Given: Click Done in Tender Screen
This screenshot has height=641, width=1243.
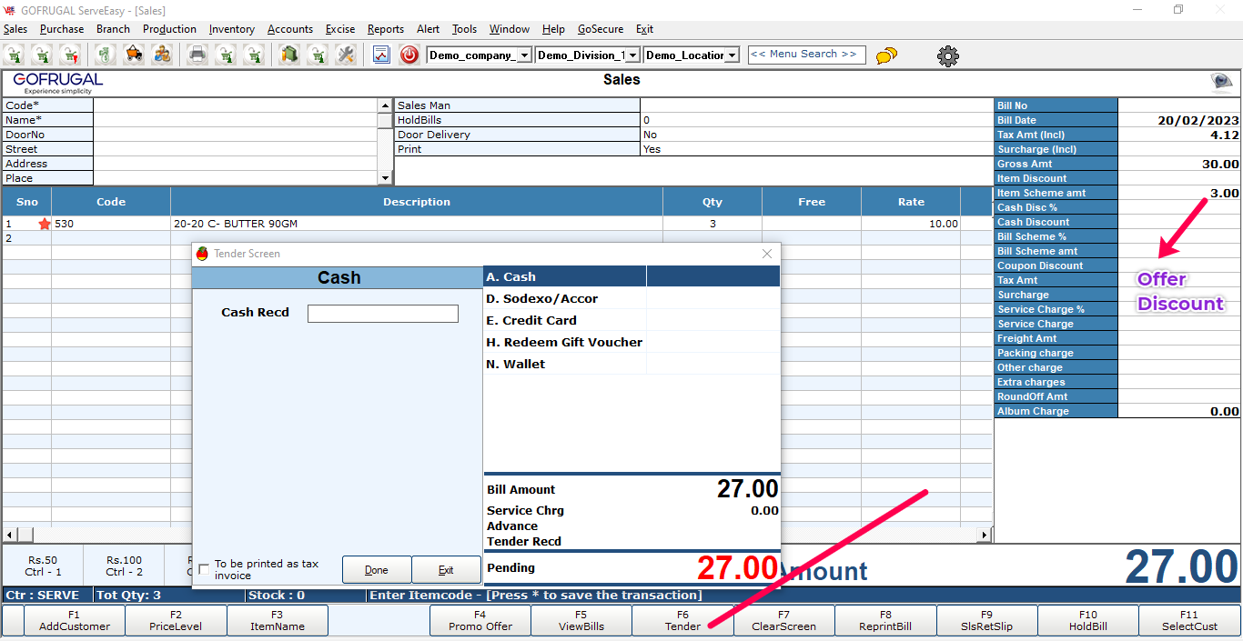Looking at the screenshot, I should click(x=377, y=570).
